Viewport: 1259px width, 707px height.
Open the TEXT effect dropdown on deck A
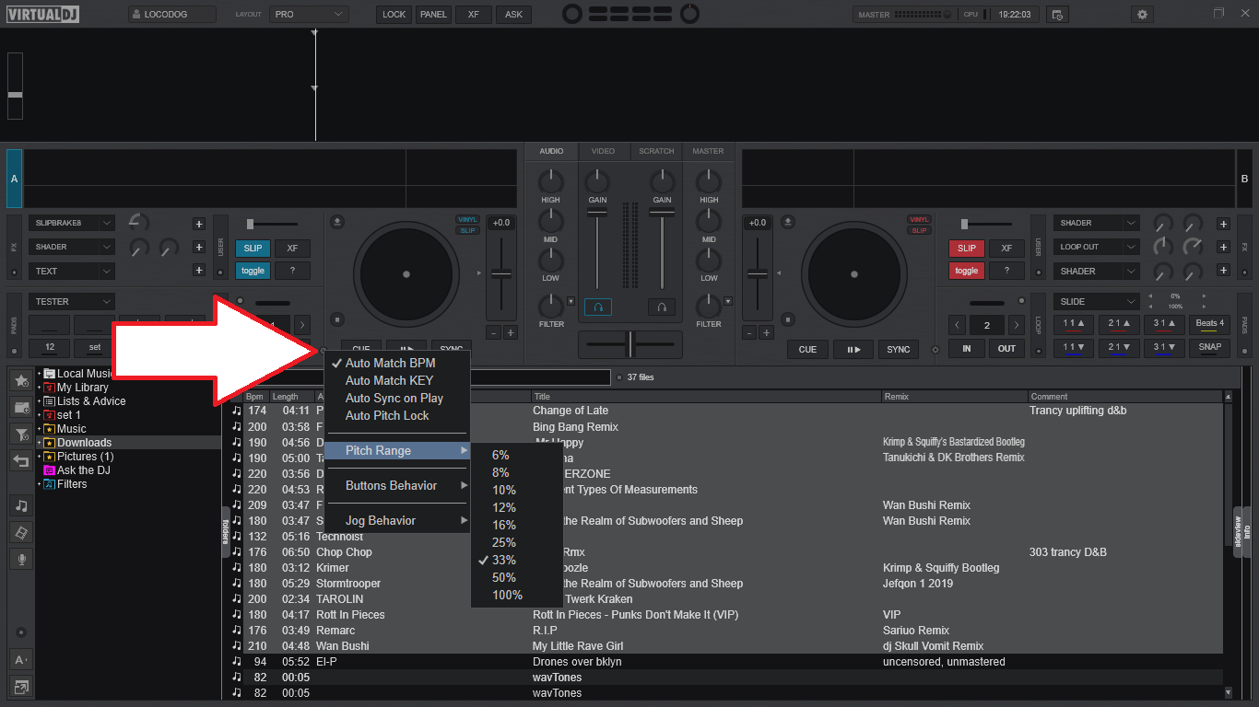[x=72, y=271]
